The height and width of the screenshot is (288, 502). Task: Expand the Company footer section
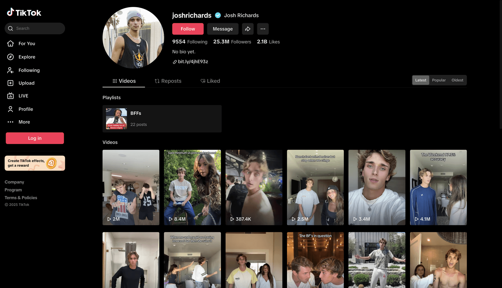point(14,182)
